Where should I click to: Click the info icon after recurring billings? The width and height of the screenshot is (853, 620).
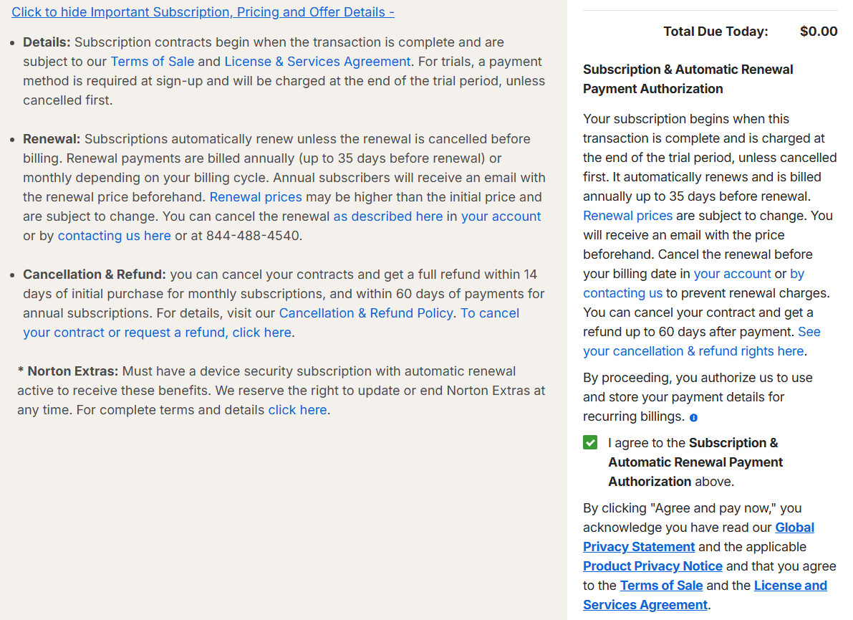pyautogui.click(x=693, y=417)
